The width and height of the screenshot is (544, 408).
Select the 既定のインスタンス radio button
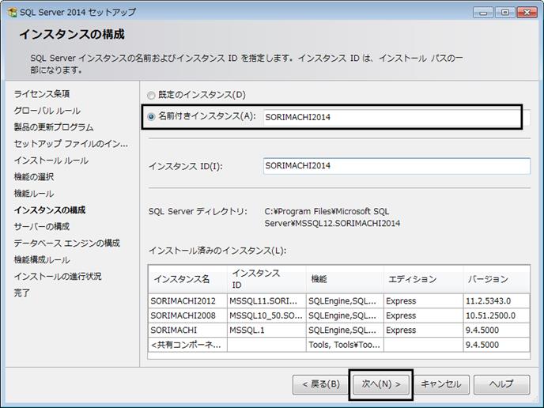click(x=151, y=95)
